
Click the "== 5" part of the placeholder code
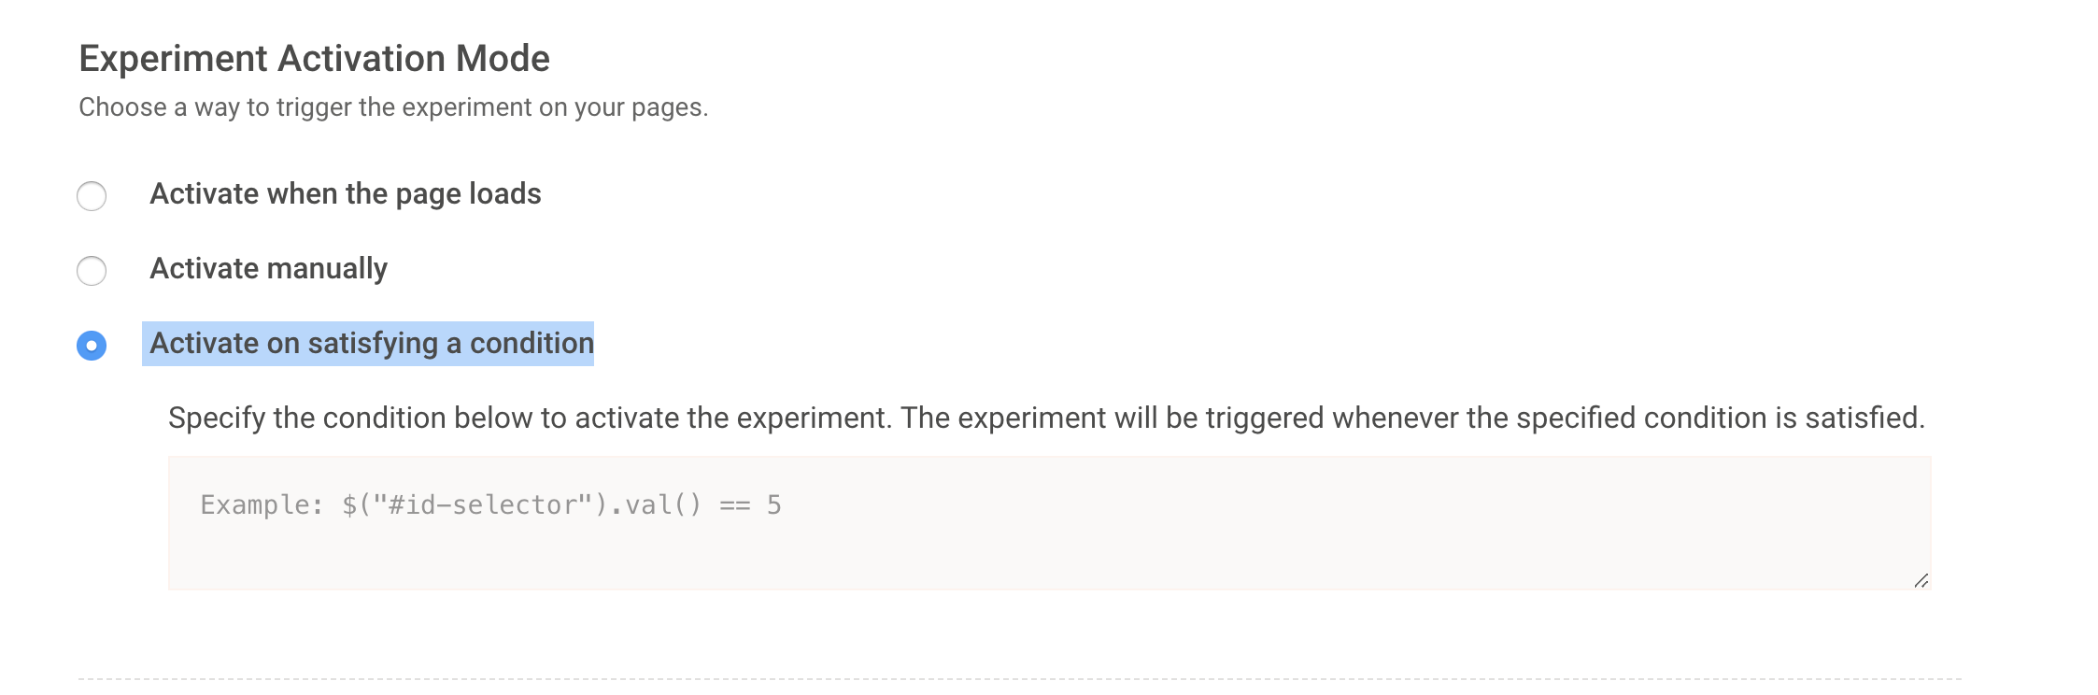click(x=750, y=505)
